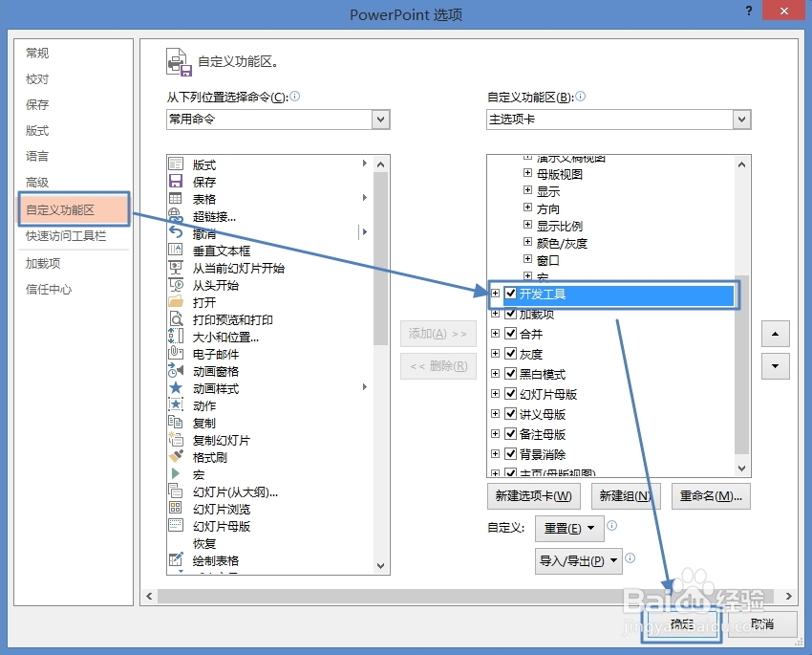Click the 新建组(N) button
The image size is (812, 655).
click(x=626, y=496)
